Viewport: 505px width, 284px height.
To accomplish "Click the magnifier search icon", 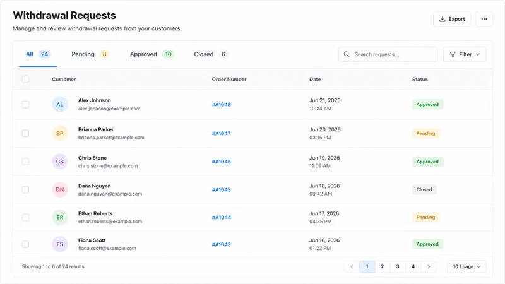I will click(347, 54).
